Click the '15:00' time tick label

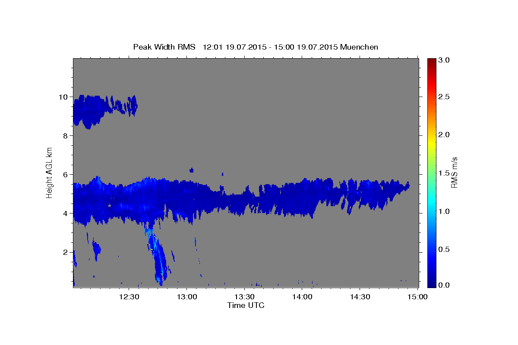click(x=417, y=297)
